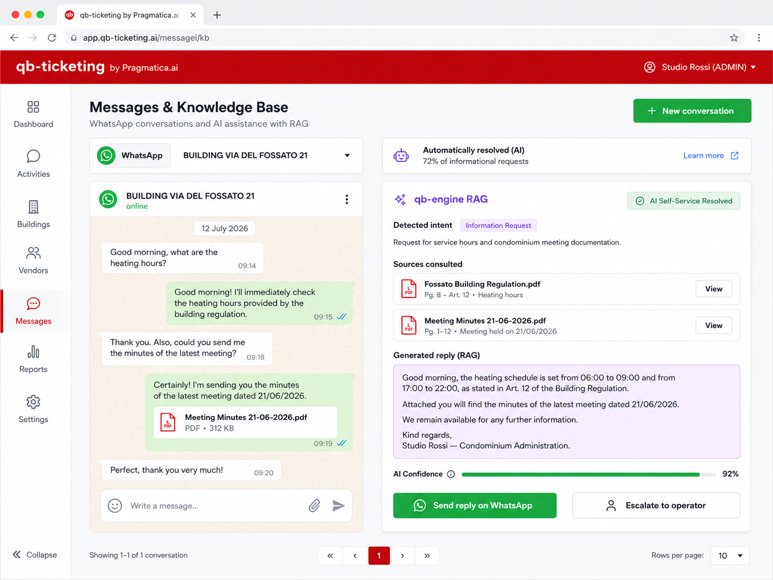Screen dimensions: 773x580
Task: Open Meeting Minutes PDF attachment in chat
Action: 246,422
